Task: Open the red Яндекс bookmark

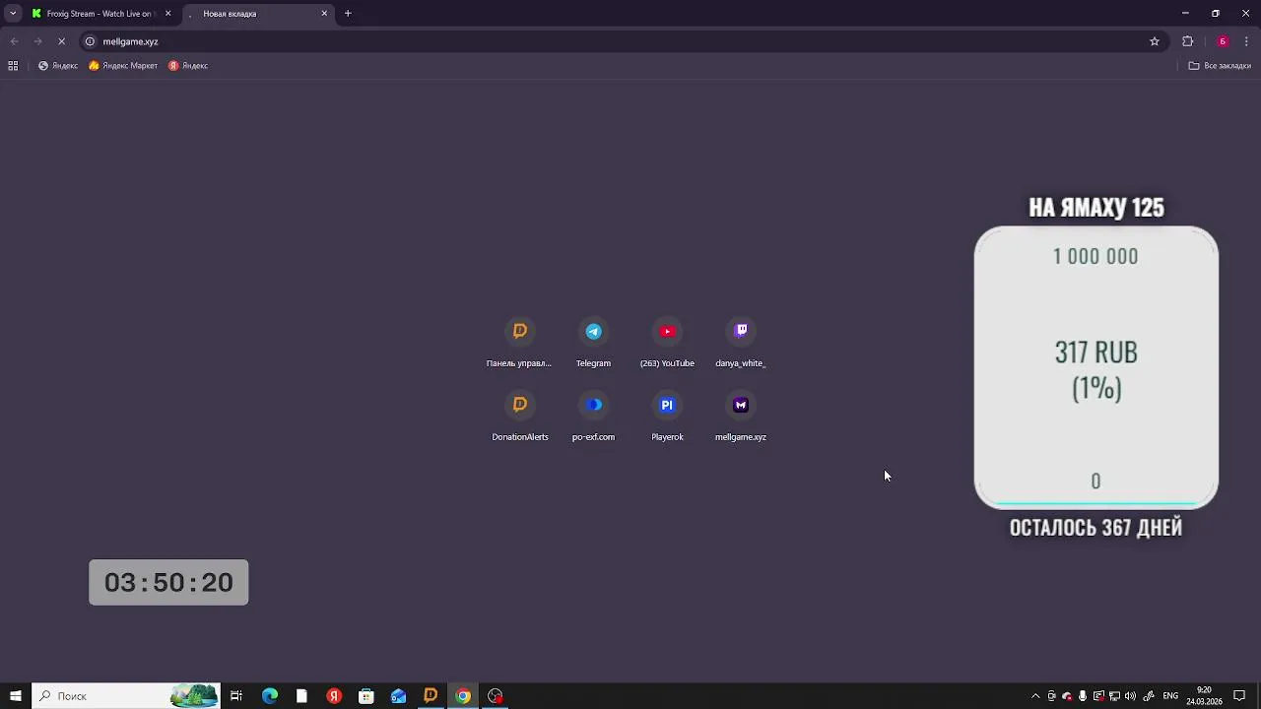Action: click(x=188, y=66)
